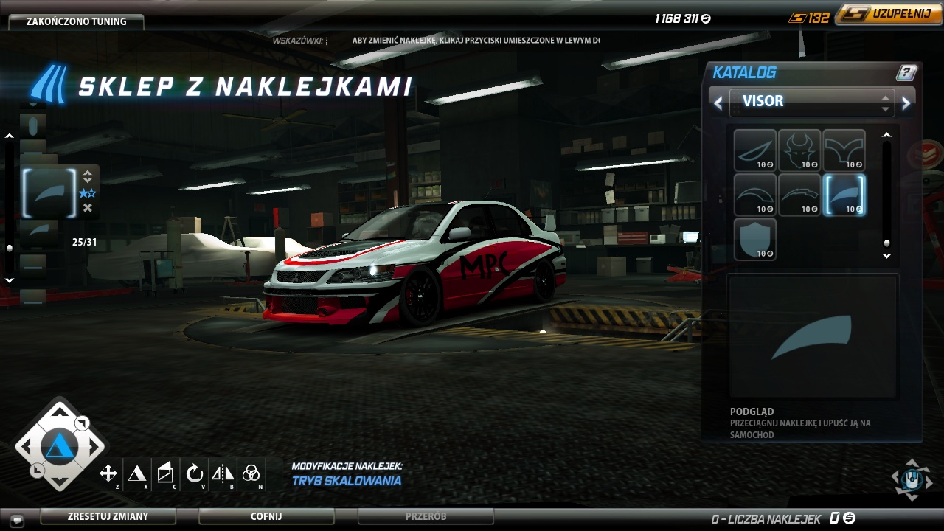This screenshot has width=944, height=531.
Task: Select the mirror flip tool (B)
Action: tap(223, 473)
